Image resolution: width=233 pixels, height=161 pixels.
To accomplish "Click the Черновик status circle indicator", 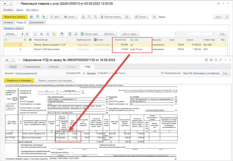I will pyautogui.click(x=84, y=73).
